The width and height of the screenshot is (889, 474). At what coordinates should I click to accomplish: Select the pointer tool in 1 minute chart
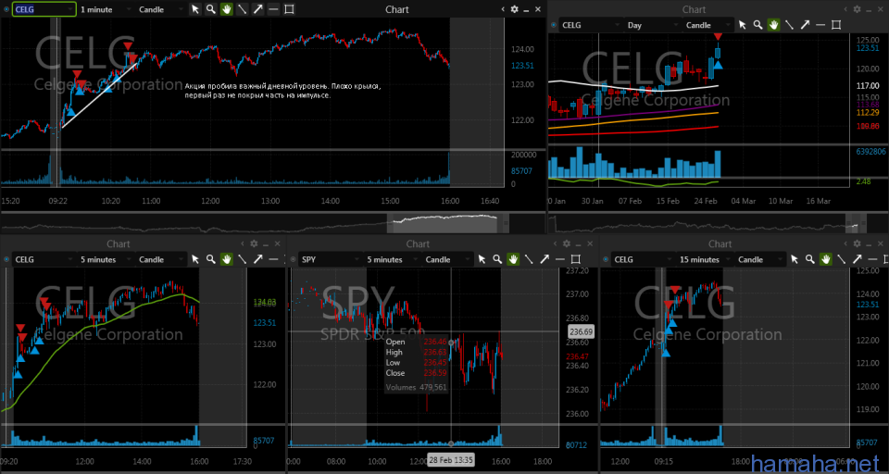[x=195, y=9]
